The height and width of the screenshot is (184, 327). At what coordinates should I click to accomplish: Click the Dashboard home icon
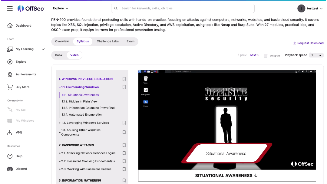[x=10, y=25]
